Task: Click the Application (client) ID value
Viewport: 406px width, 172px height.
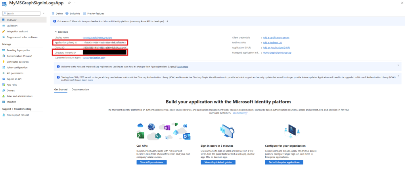Action: coord(105,43)
